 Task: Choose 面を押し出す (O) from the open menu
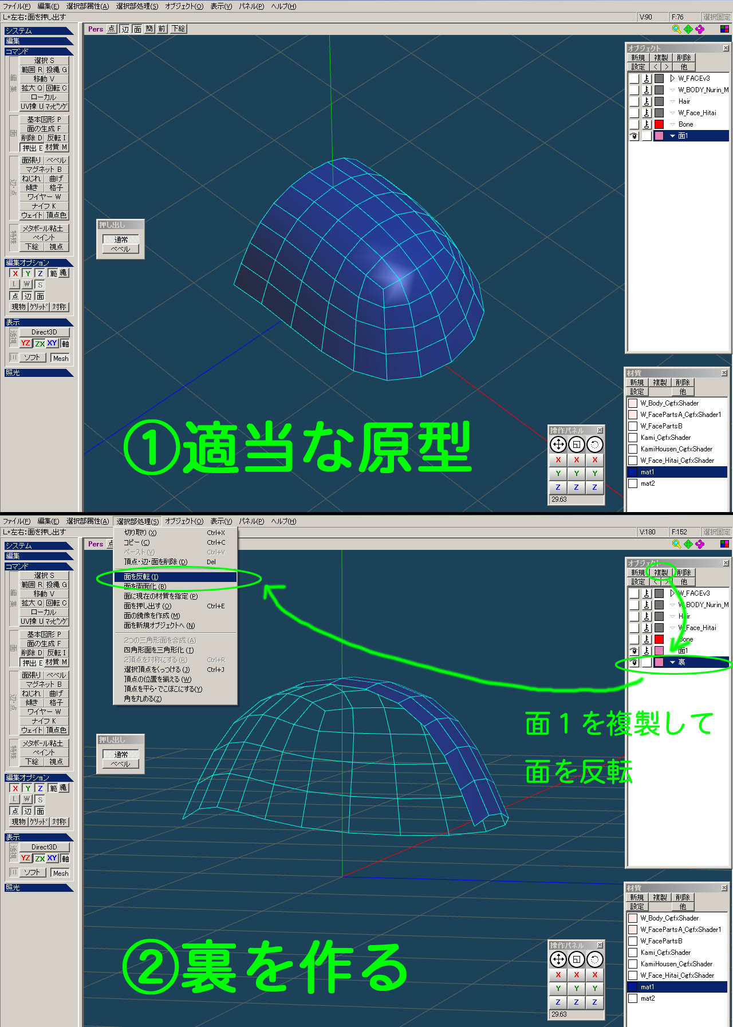tap(175, 606)
